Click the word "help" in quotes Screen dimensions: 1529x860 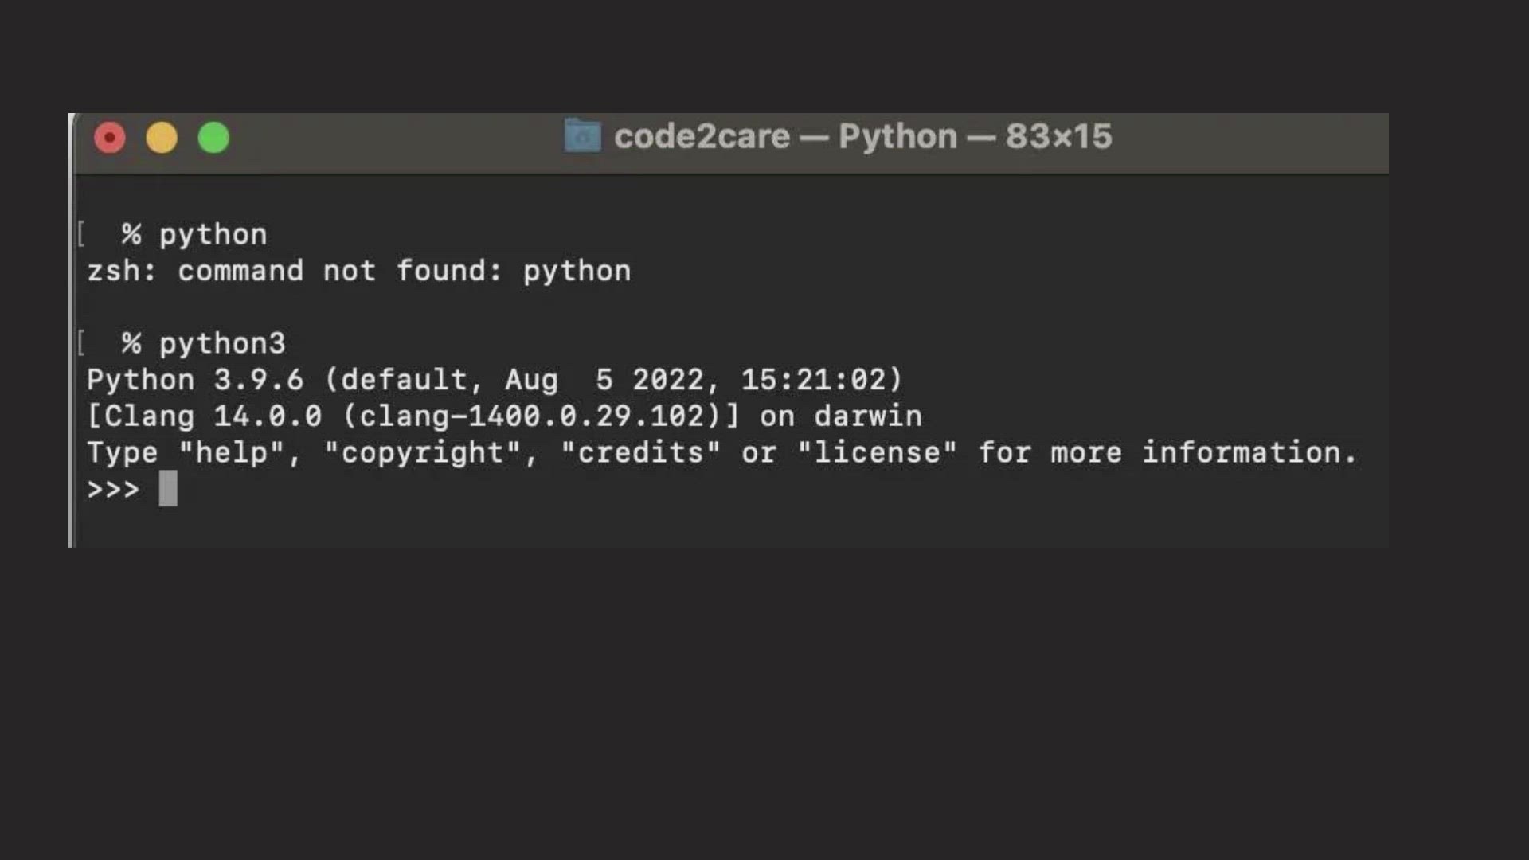tap(232, 453)
